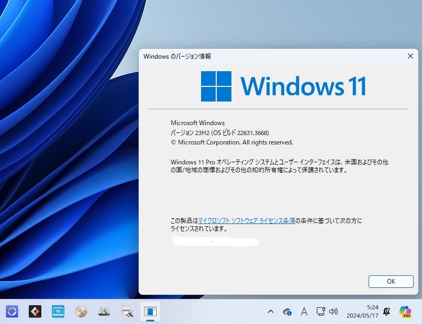Open the disc with tools taskbar icon

click(81, 311)
